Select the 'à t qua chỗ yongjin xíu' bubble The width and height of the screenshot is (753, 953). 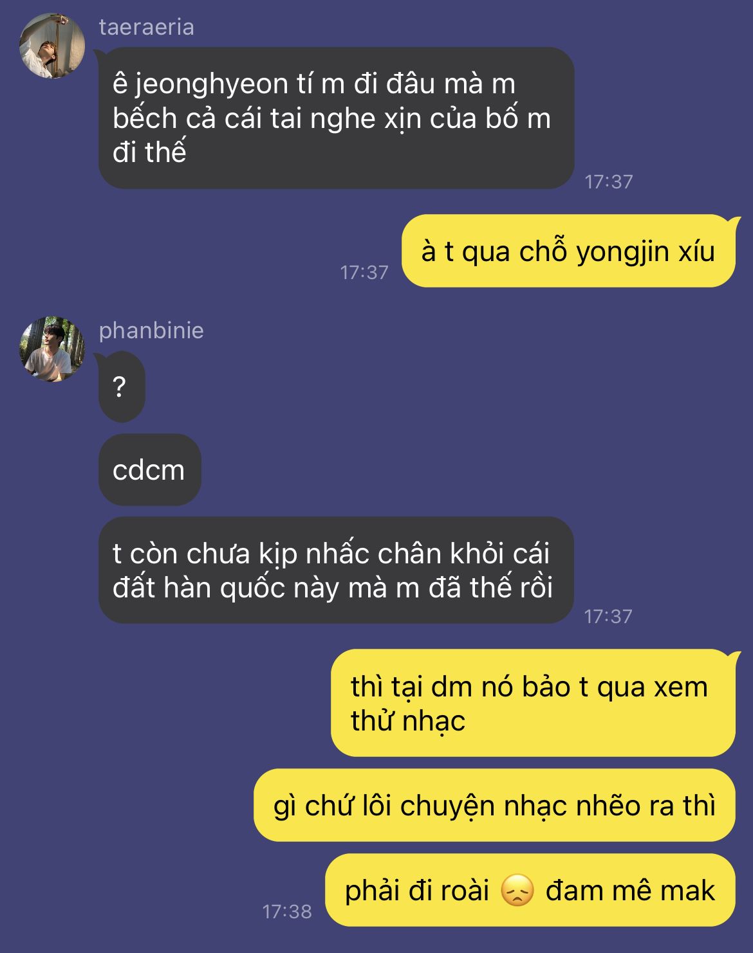click(x=568, y=251)
